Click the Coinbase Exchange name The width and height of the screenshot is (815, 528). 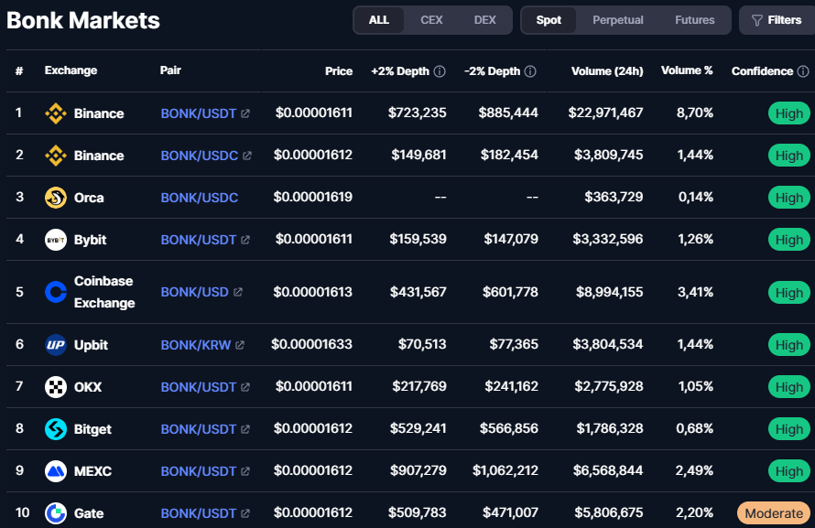[x=104, y=292]
